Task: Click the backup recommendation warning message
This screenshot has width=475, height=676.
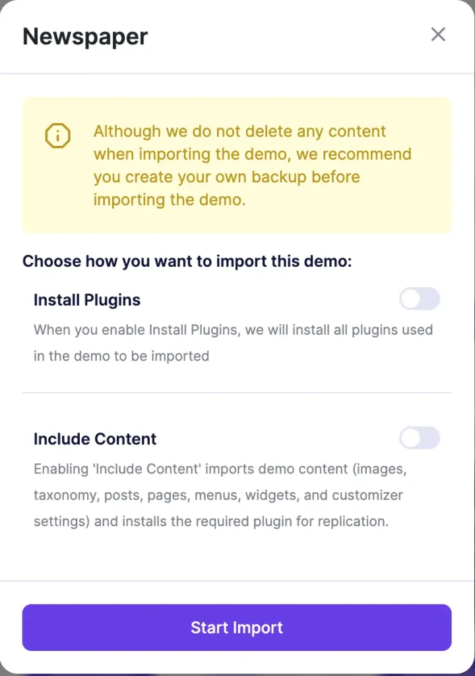Action: point(252,165)
